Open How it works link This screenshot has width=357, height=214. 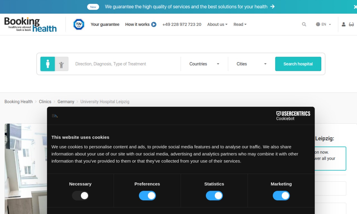(x=137, y=25)
